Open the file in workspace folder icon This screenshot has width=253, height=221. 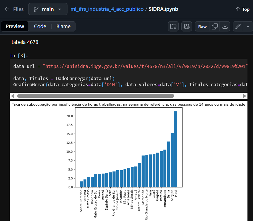point(173,26)
